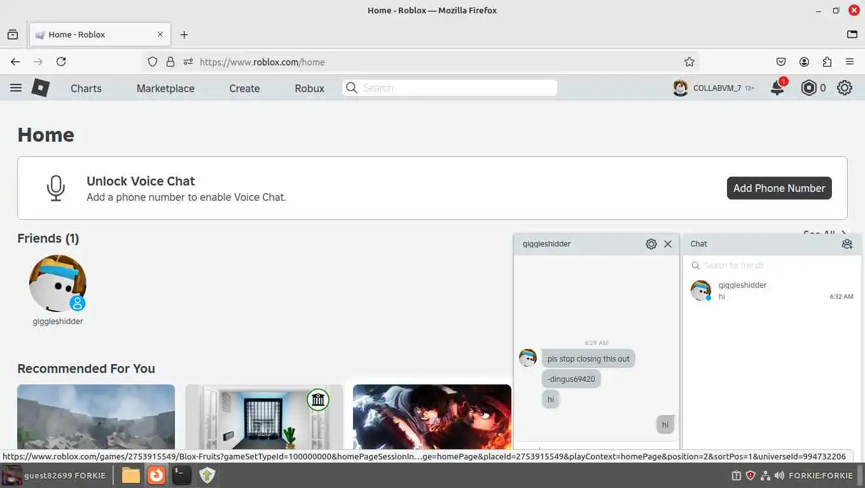Viewport: 865px width, 488px height.
Task: Open the notifications bell
Action: tap(777, 88)
